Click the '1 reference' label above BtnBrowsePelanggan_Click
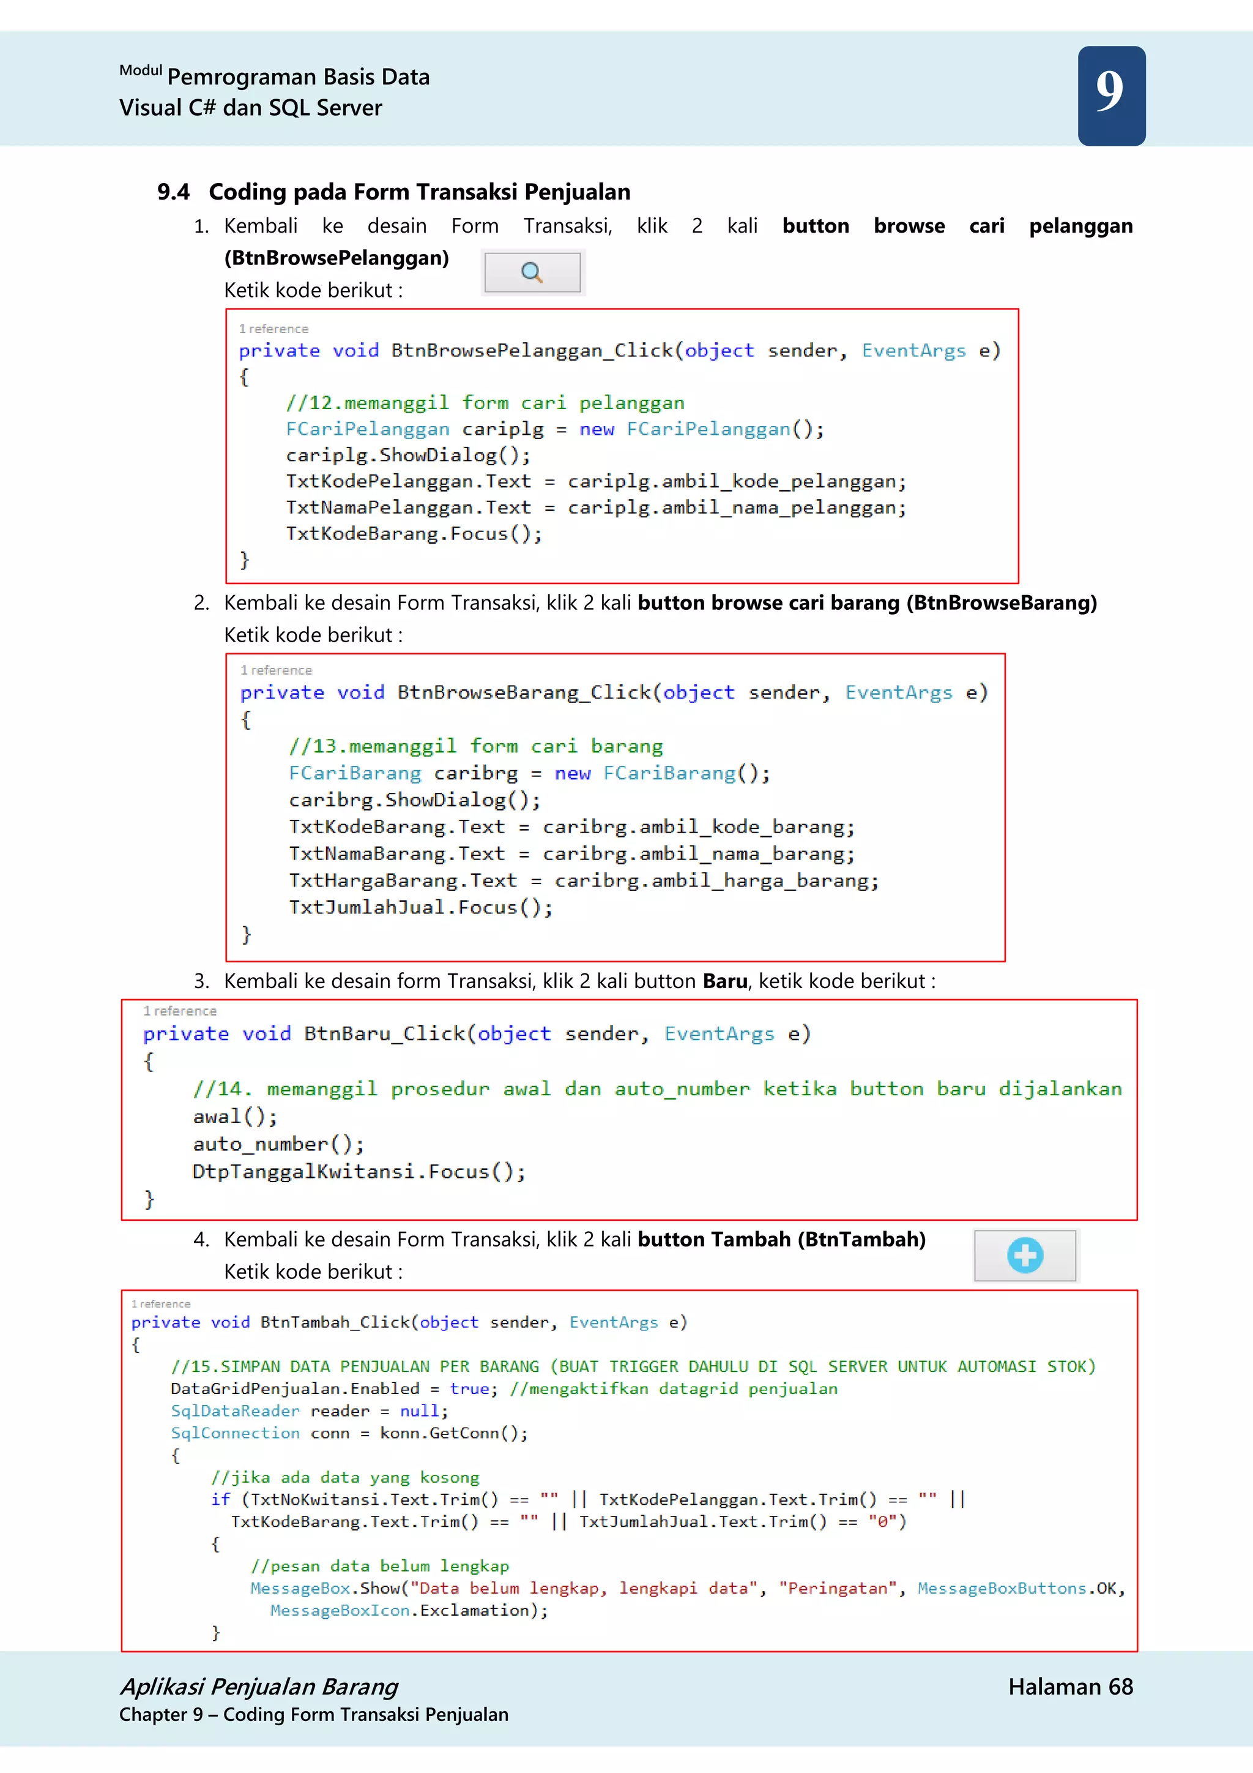The height and width of the screenshot is (1773, 1253). pyautogui.click(x=273, y=329)
